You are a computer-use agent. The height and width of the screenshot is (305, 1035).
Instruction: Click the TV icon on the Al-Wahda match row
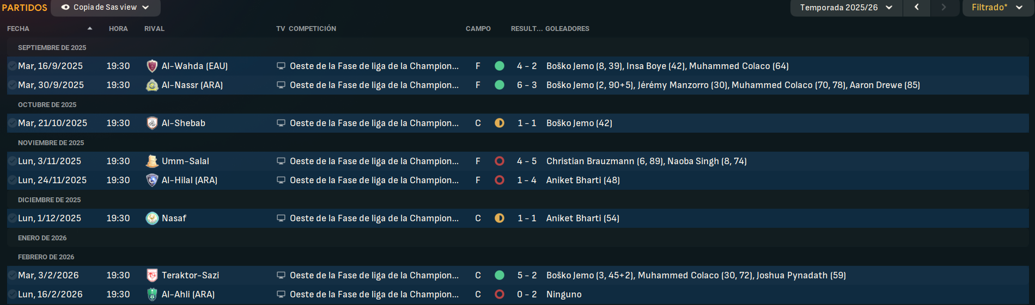[281, 66]
